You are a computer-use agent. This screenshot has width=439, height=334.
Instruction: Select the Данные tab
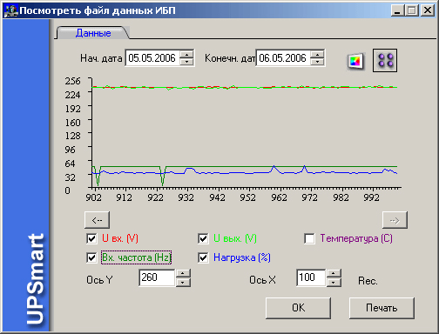tap(93, 33)
